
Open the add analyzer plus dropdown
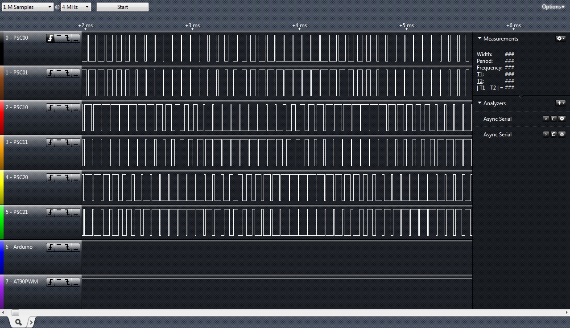(561, 103)
